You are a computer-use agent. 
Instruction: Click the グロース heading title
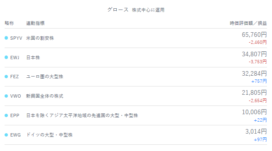click(x=118, y=10)
